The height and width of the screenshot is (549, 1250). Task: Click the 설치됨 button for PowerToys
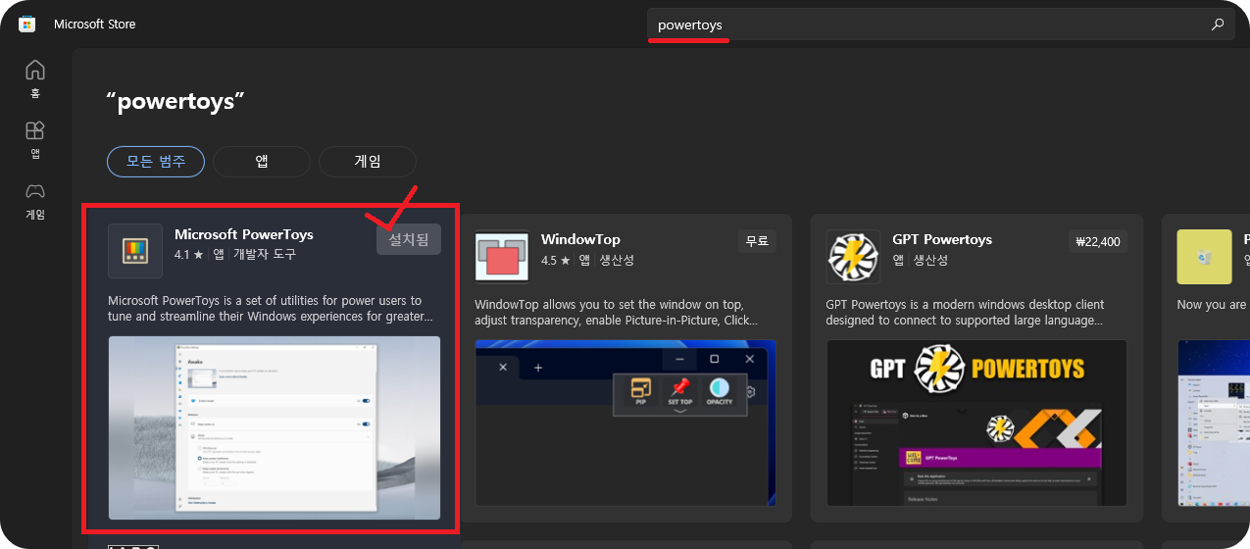point(409,239)
